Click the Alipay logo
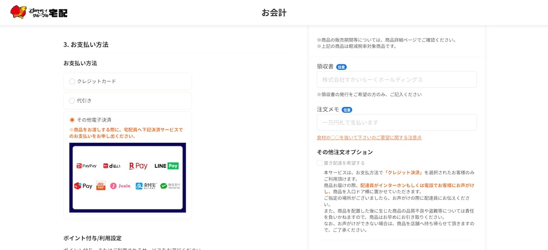Viewport: 548px width, 250px height. click(x=146, y=186)
